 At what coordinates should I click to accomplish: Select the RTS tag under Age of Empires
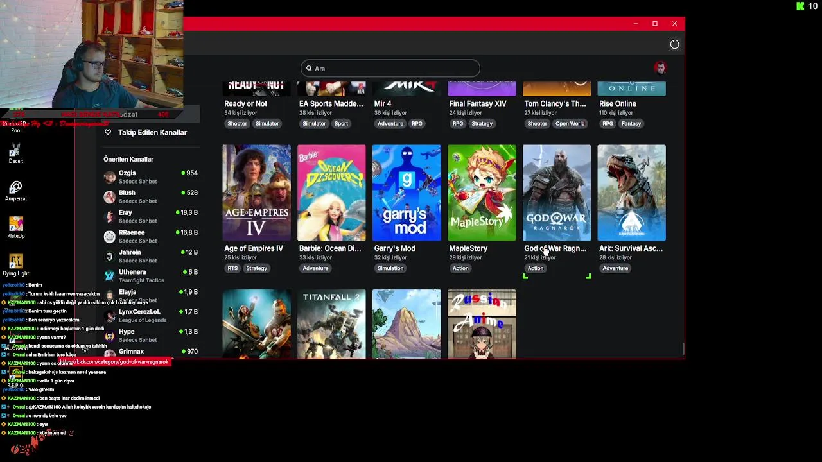click(232, 268)
